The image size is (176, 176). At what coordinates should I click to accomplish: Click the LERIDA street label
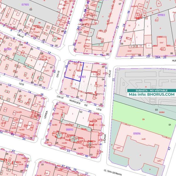tap(47, 115)
